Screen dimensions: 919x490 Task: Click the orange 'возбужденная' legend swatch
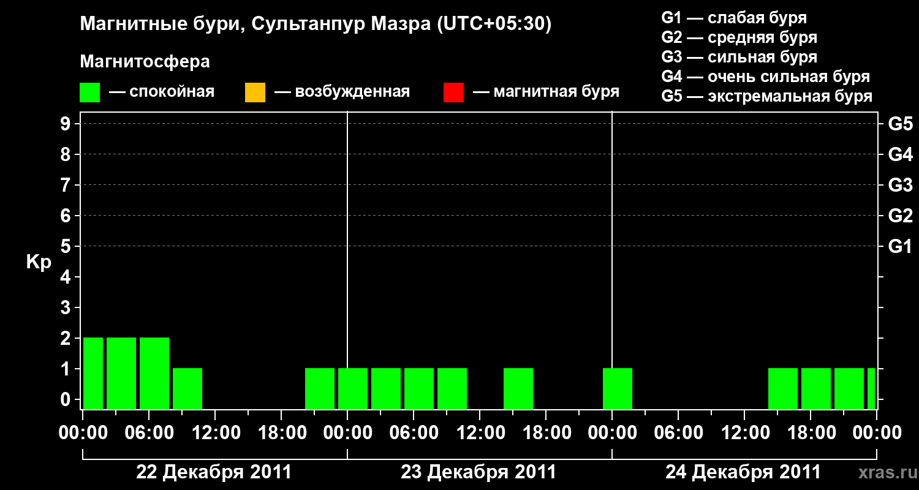click(x=255, y=92)
